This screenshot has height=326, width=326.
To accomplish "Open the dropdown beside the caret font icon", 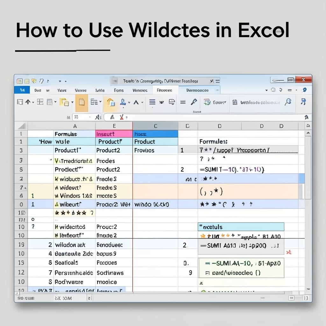I will [142, 102].
